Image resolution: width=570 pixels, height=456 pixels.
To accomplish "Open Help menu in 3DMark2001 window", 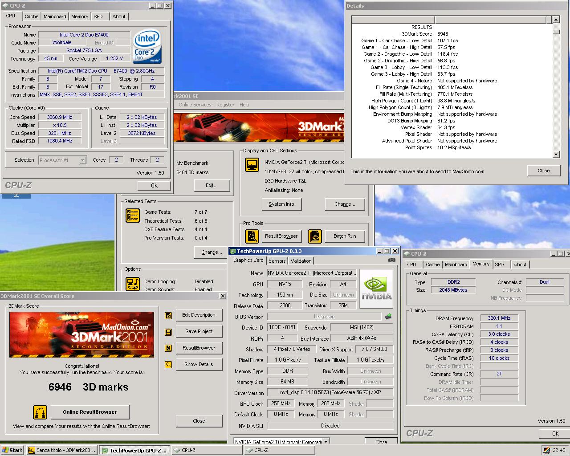I will point(244,105).
